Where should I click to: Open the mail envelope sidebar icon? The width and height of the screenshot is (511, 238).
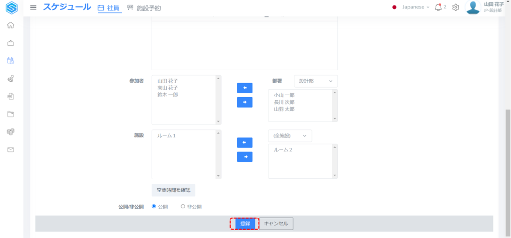coord(10,149)
